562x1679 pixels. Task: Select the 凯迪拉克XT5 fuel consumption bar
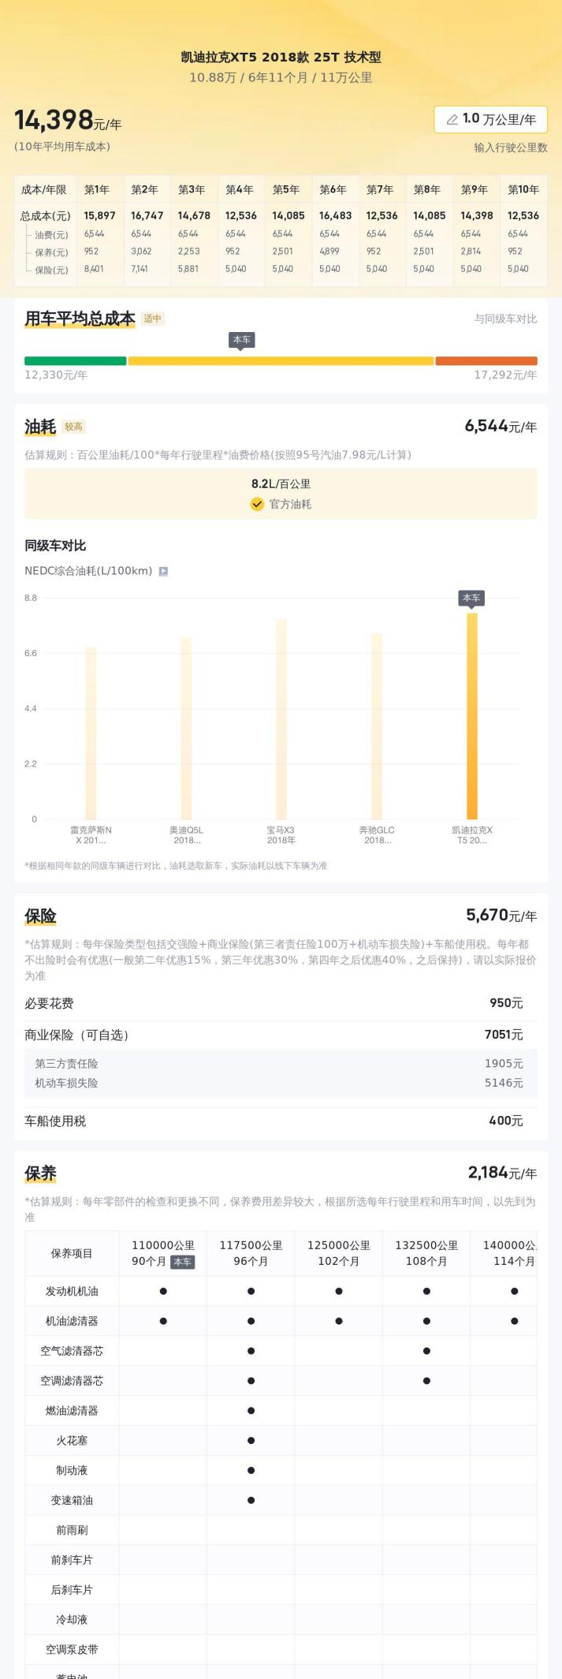[x=472, y=716]
